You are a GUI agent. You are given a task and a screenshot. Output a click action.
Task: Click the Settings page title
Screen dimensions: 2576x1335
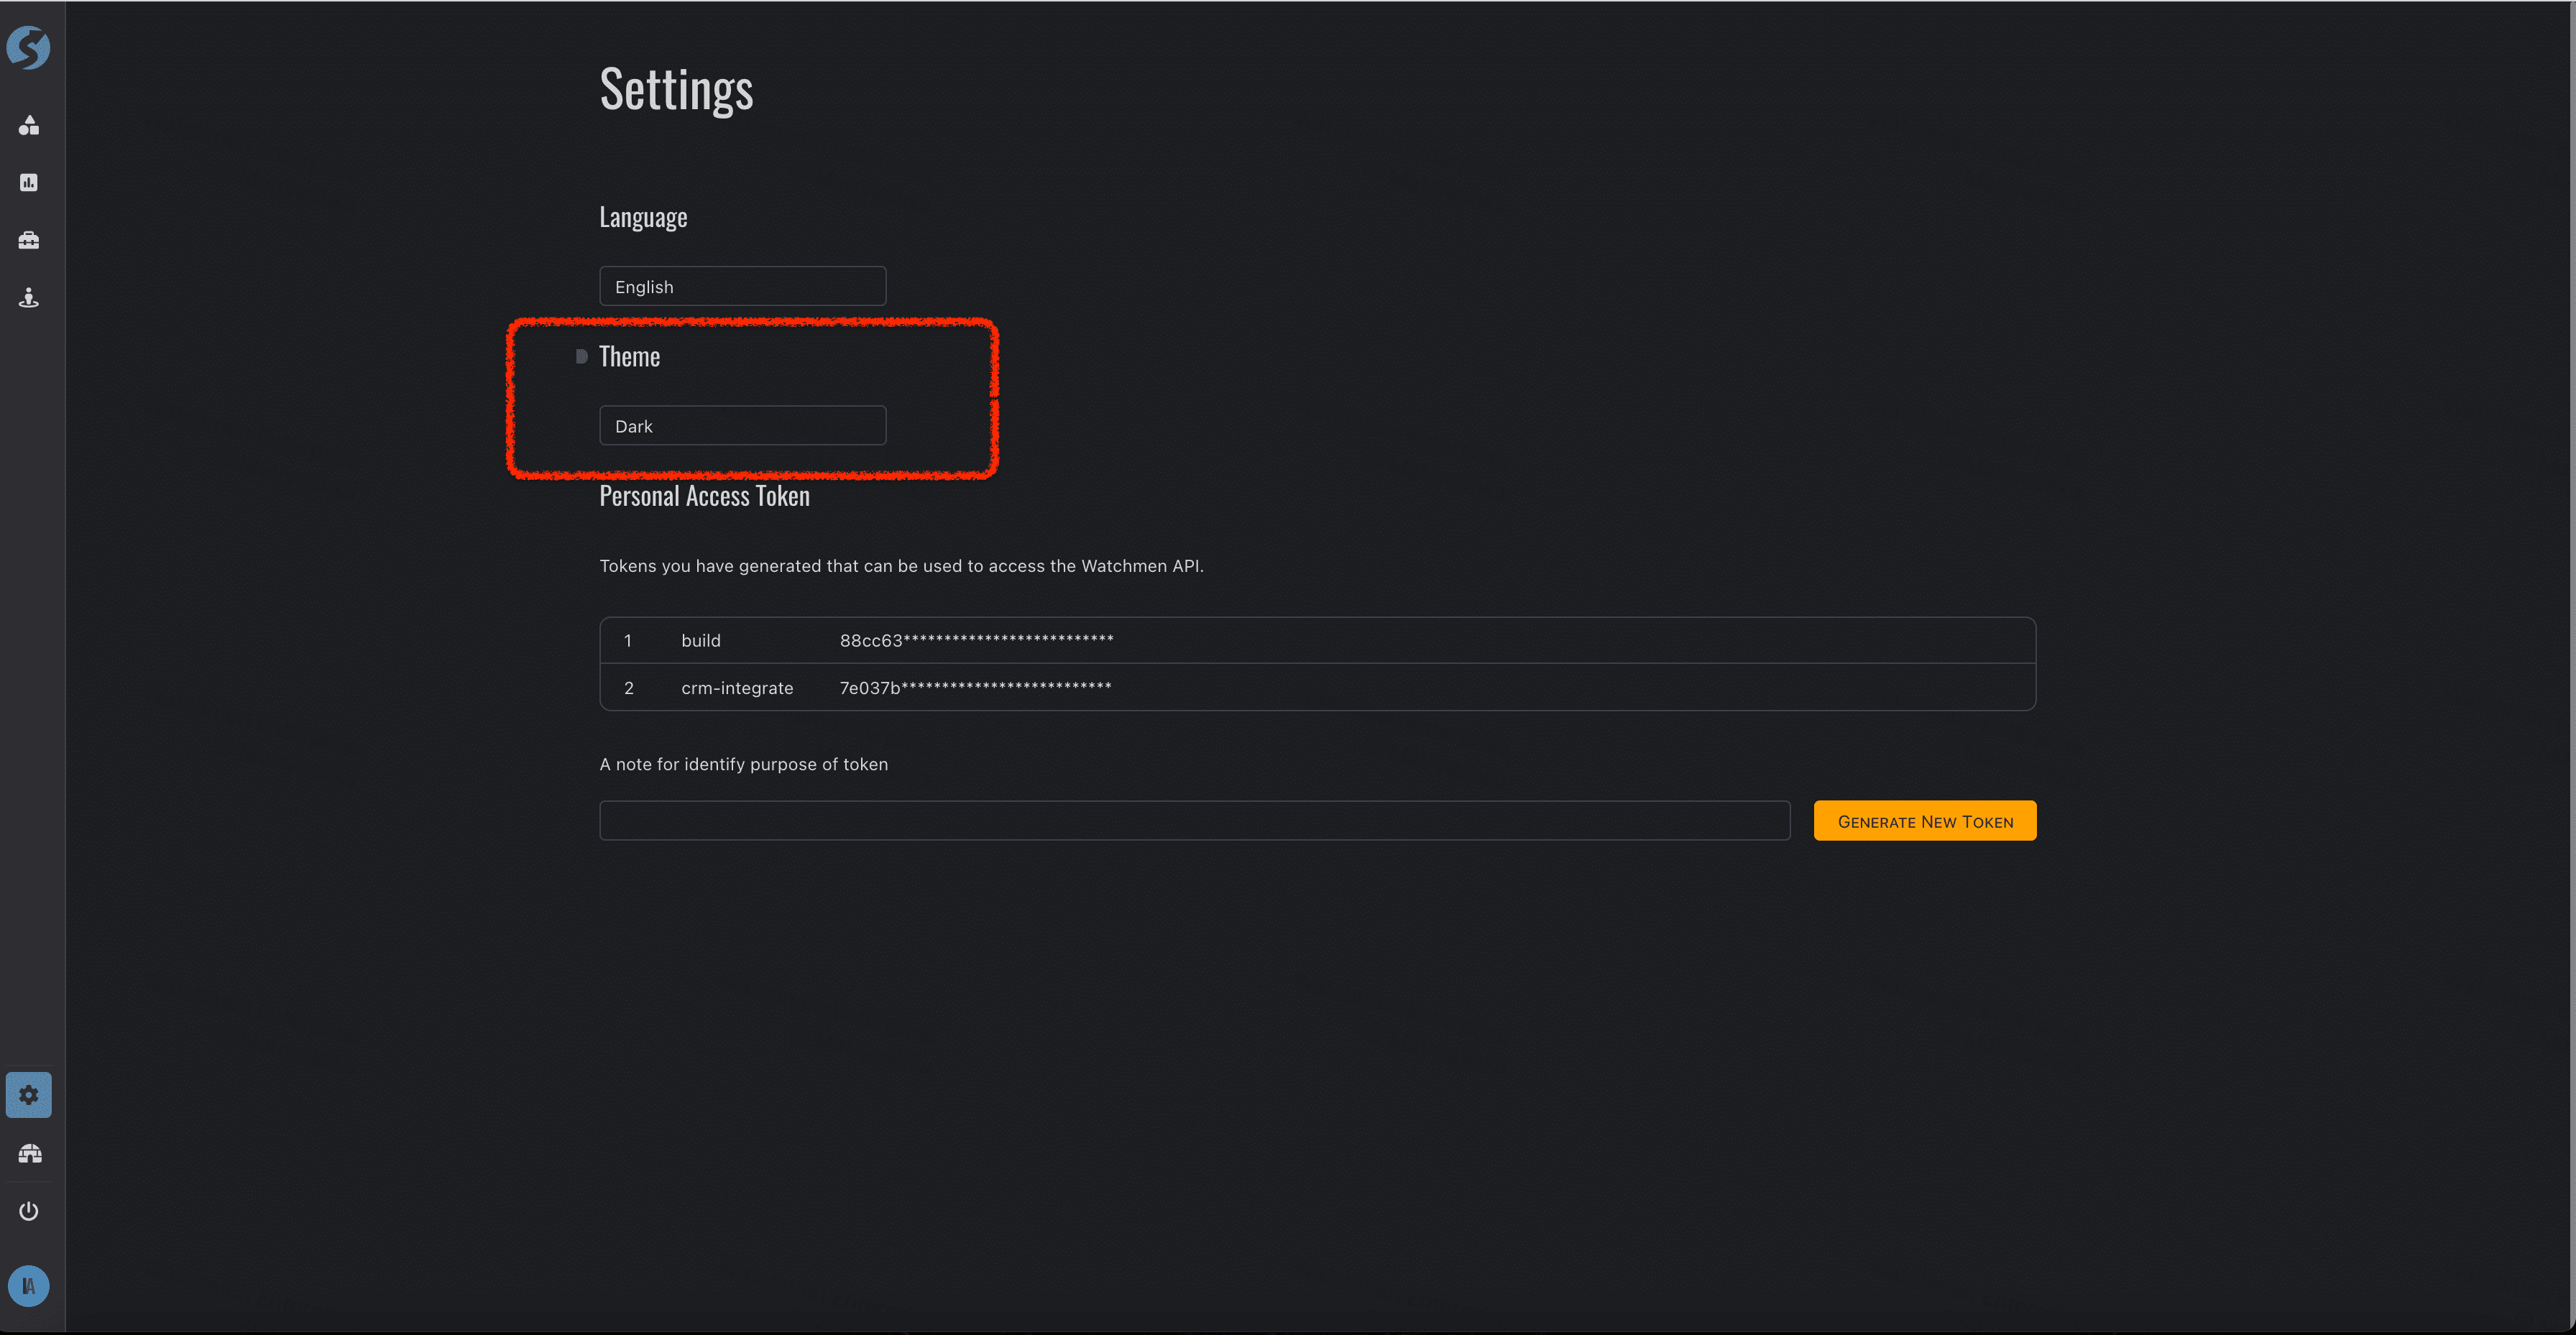(676, 89)
